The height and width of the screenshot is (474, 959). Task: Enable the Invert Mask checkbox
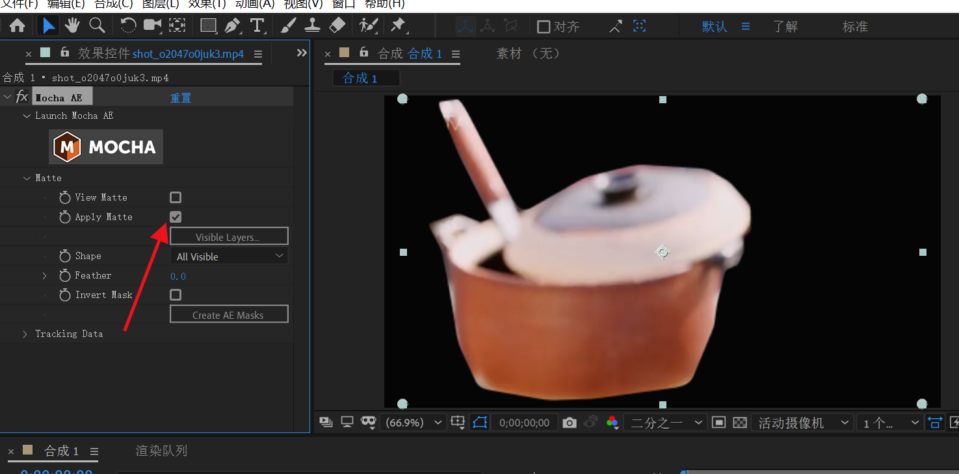point(176,295)
